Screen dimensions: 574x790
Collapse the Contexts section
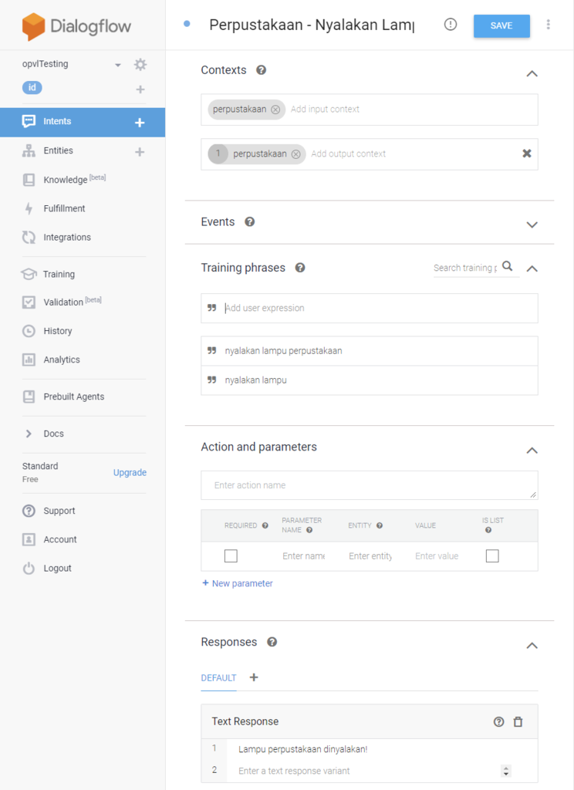coord(532,73)
